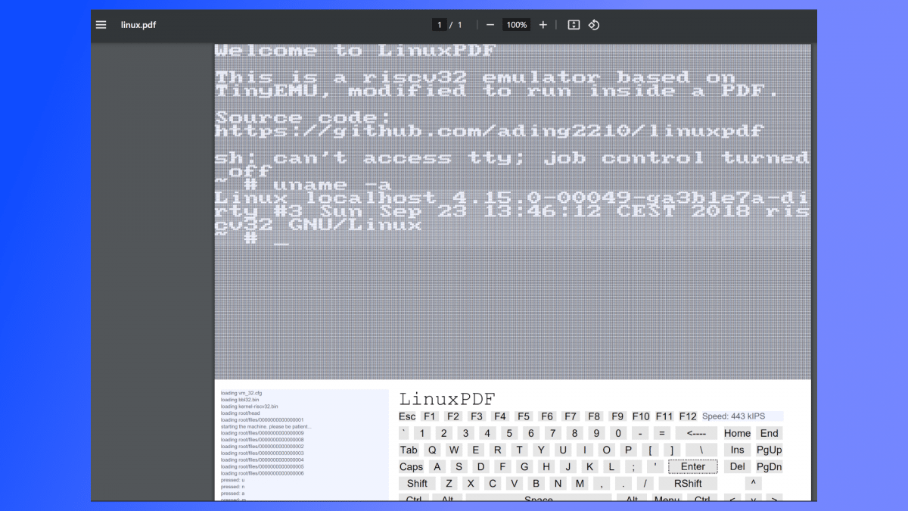
Task: Rotate the PDF counterclockwise
Action: pyautogui.click(x=594, y=25)
